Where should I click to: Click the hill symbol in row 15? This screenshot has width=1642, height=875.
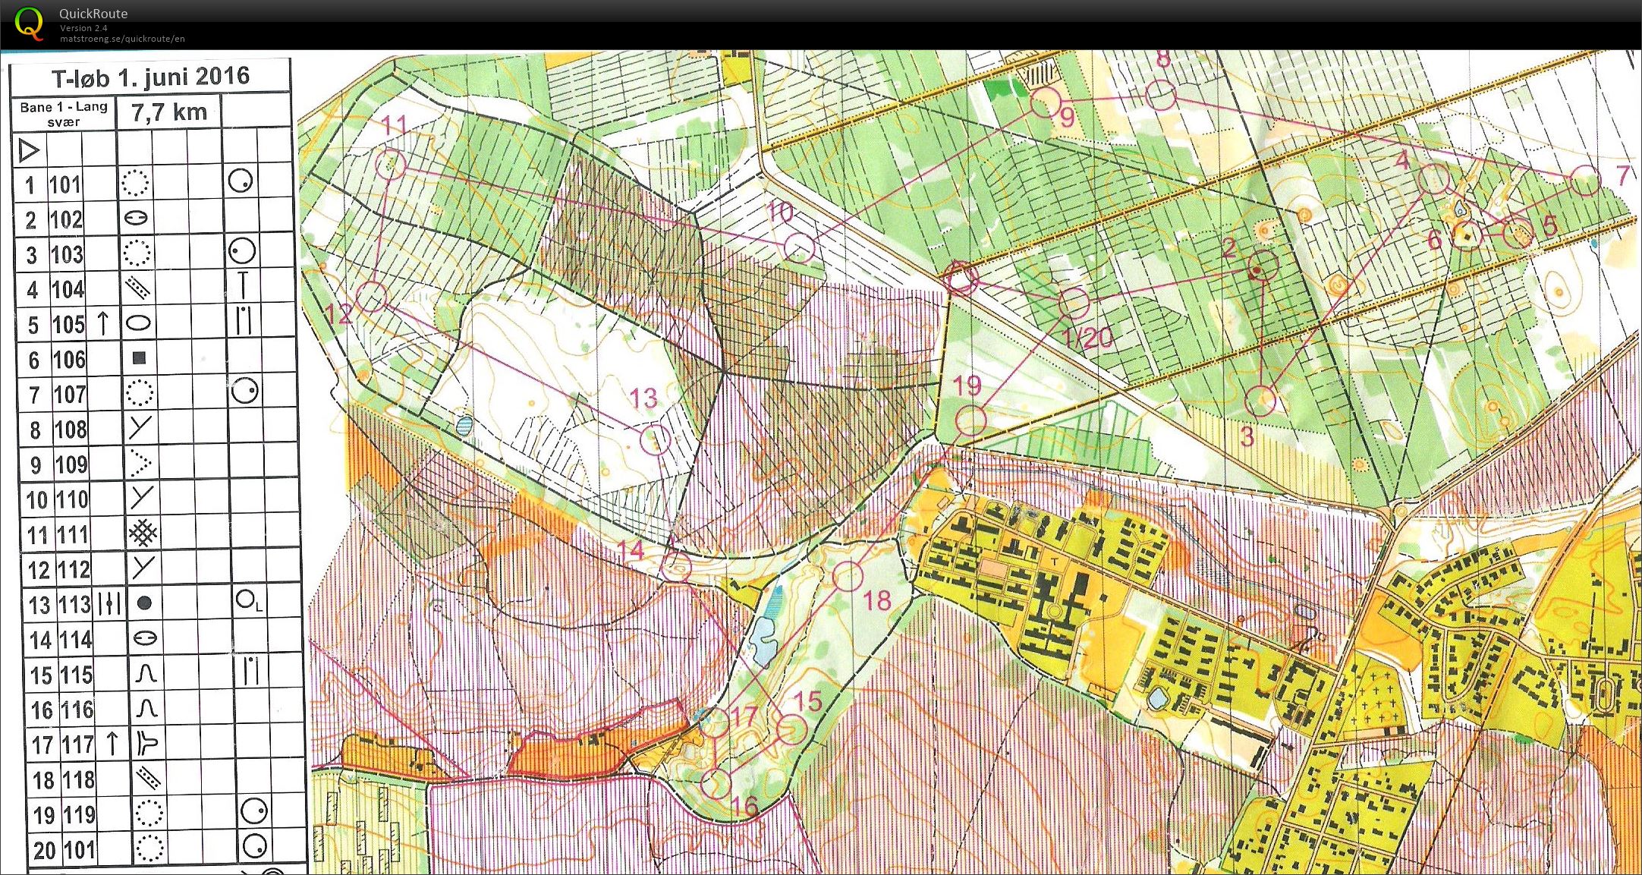click(145, 672)
